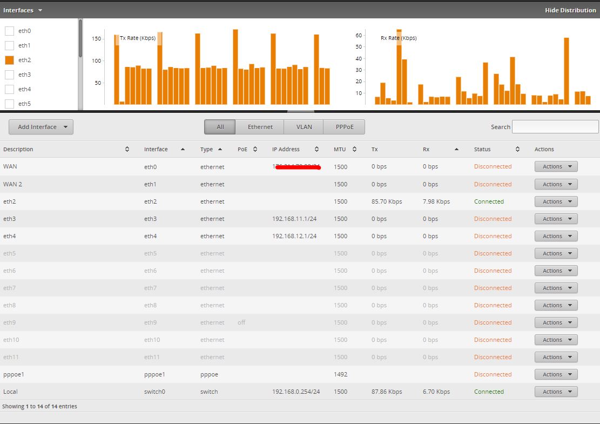The image size is (600, 424).
Task: Select the PPPoE filter tab
Action: [x=345, y=127]
